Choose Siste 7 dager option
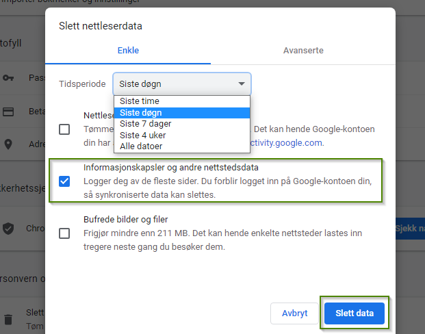This screenshot has width=425, height=334. pyautogui.click(x=145, y=124)
